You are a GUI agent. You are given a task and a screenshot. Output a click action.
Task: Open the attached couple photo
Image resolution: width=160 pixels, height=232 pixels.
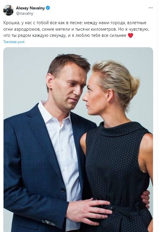pos(78,139)
